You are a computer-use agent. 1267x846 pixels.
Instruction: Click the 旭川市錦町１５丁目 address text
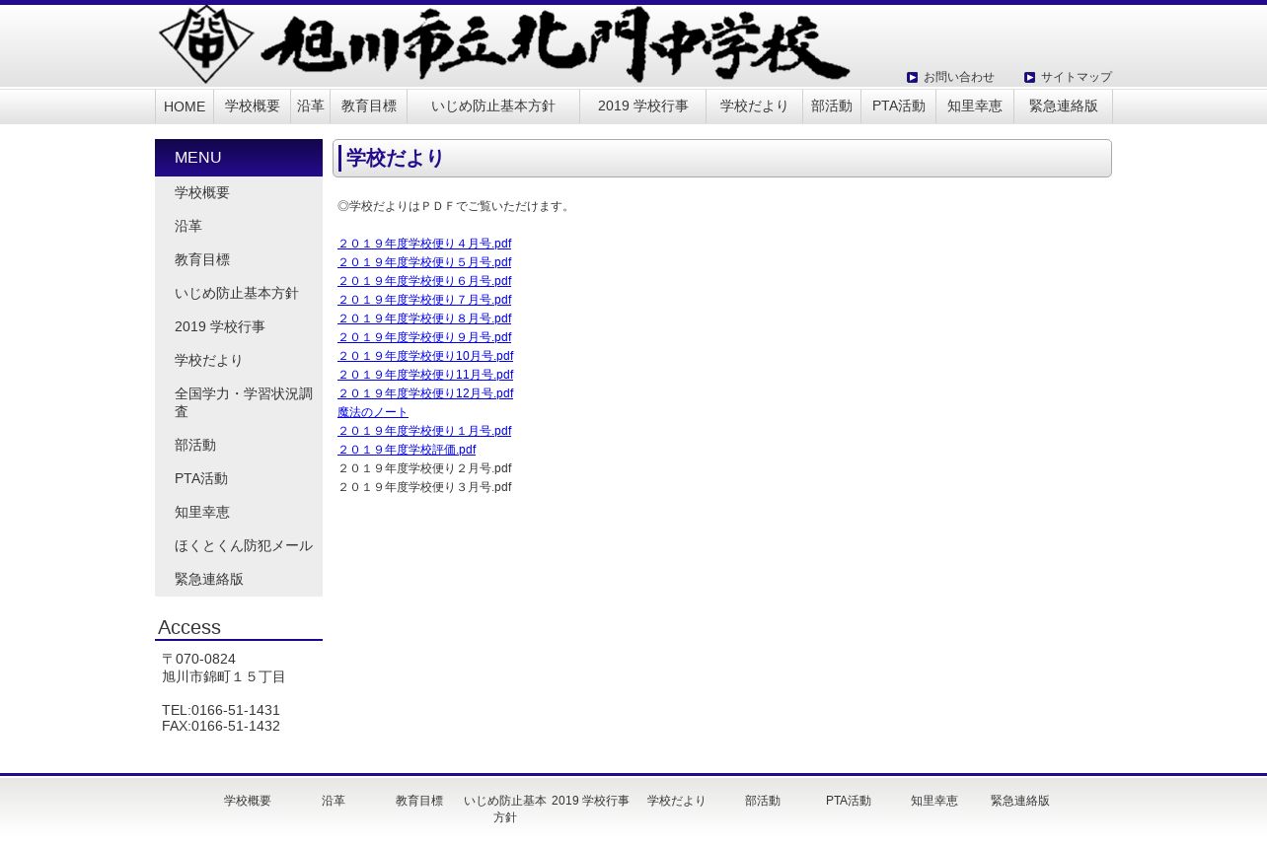click(x=224, y=676)
